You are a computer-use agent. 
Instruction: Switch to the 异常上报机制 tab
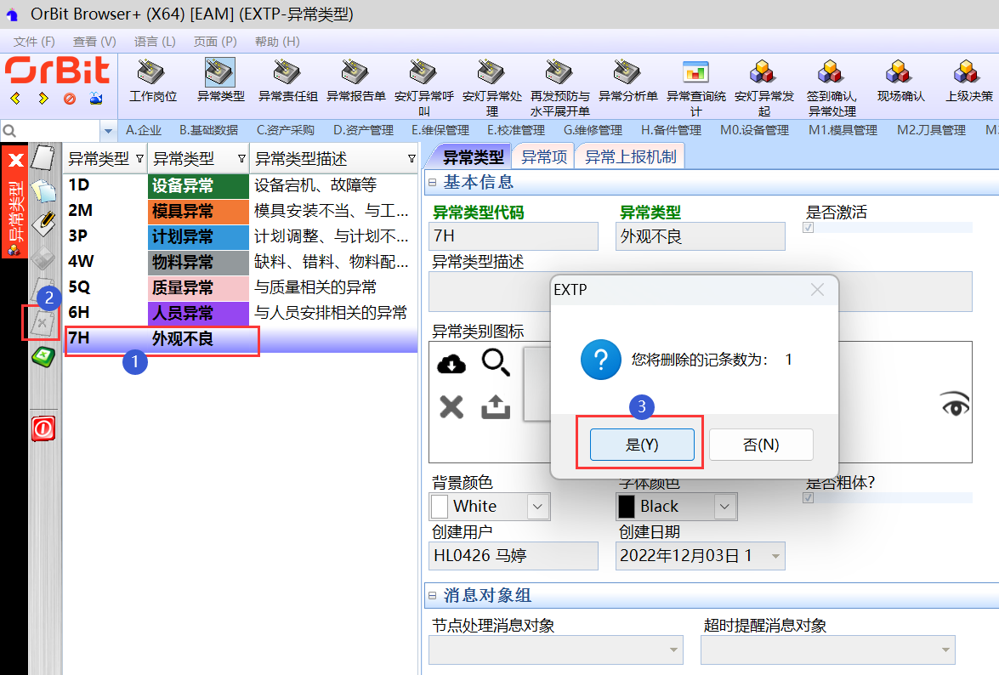pos(630,156)
